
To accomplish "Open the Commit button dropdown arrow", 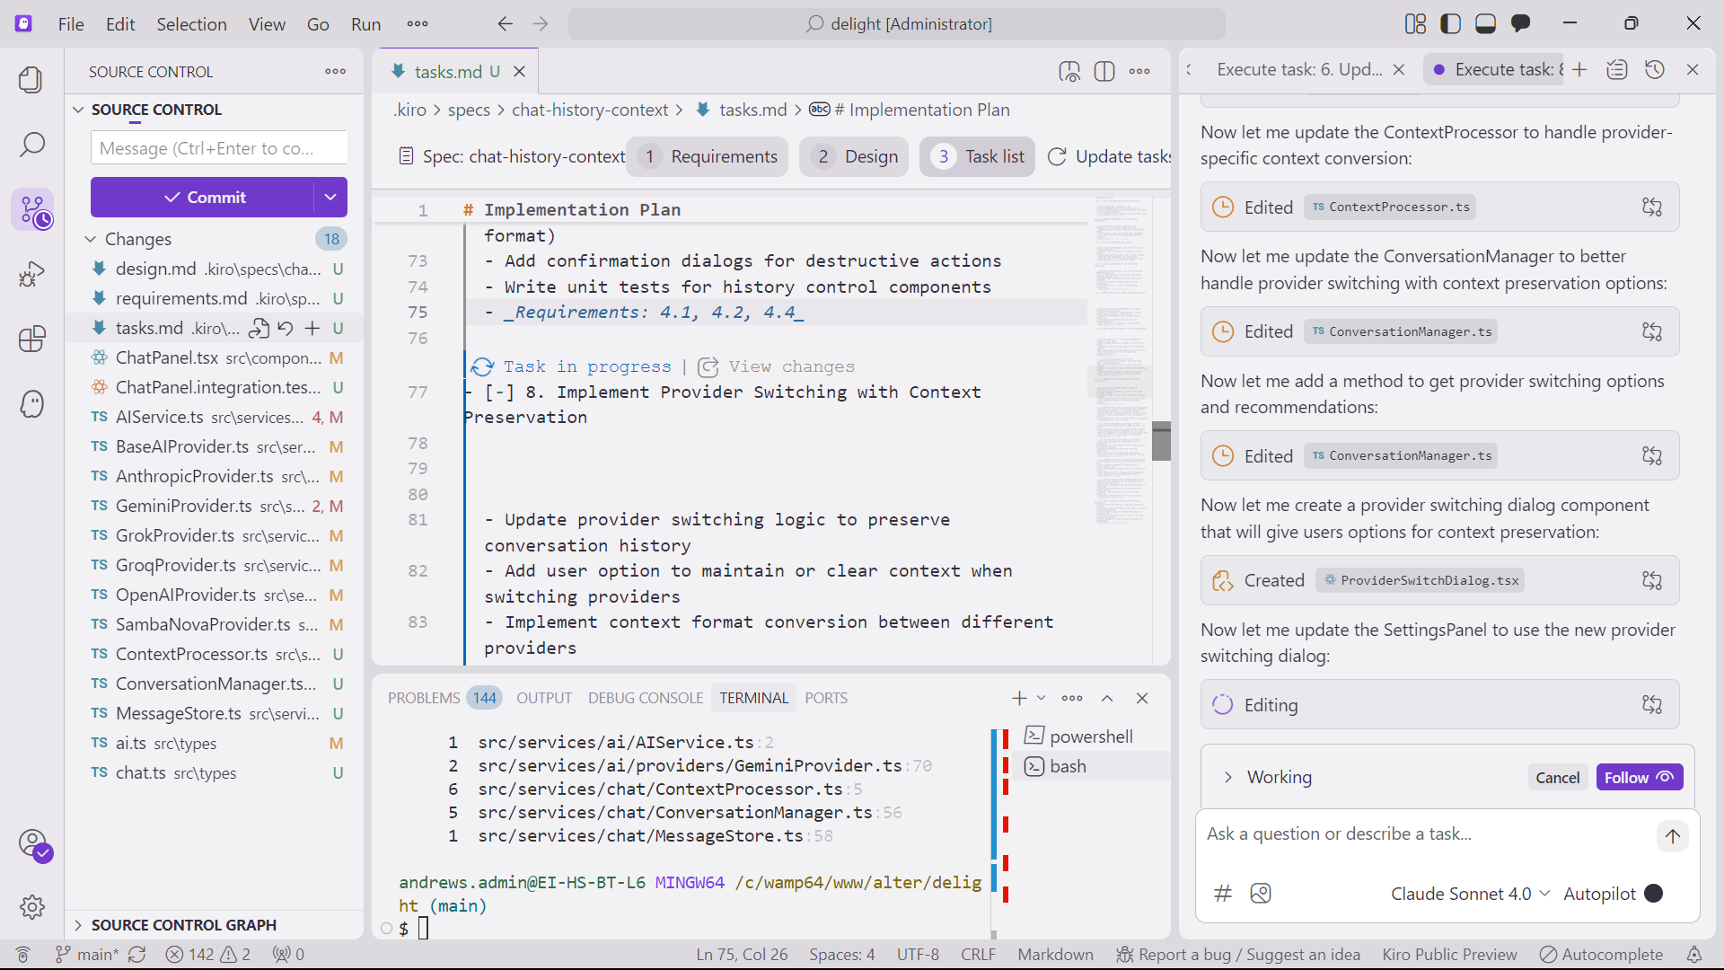I will click(x=330, y=198).
